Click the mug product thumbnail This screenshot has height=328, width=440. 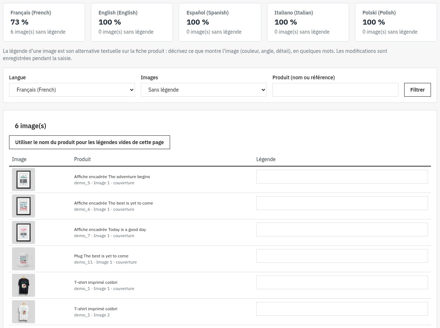[x=24, y=259]
